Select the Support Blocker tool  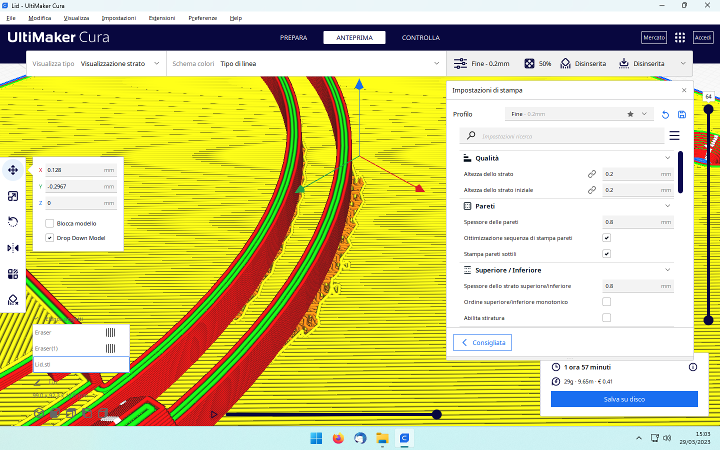click(x=13, y=299)
